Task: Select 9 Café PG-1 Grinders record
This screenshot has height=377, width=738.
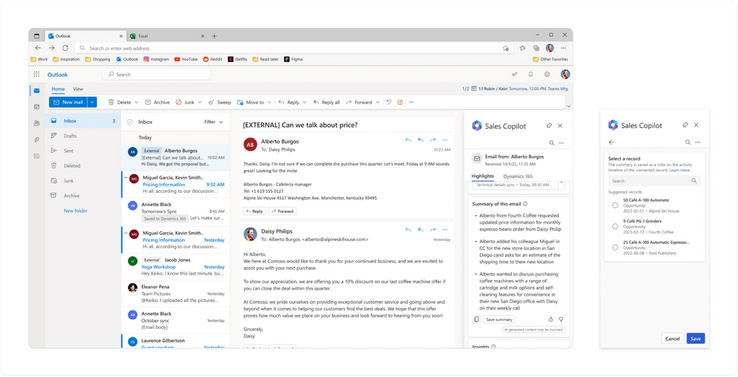Action: (615, 226)
